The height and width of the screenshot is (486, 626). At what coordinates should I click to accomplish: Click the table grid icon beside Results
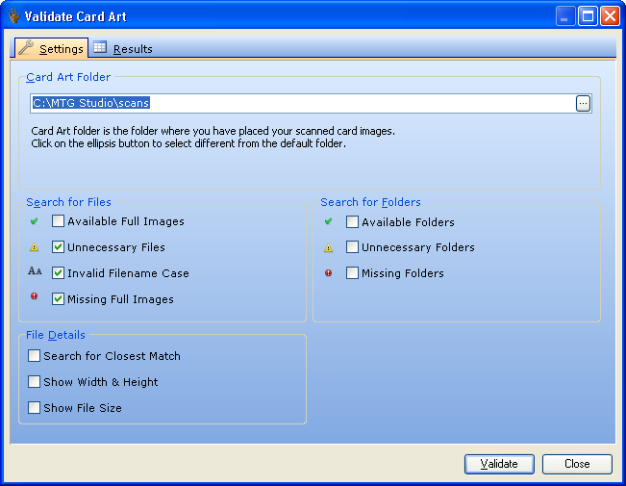click(100, 47)
